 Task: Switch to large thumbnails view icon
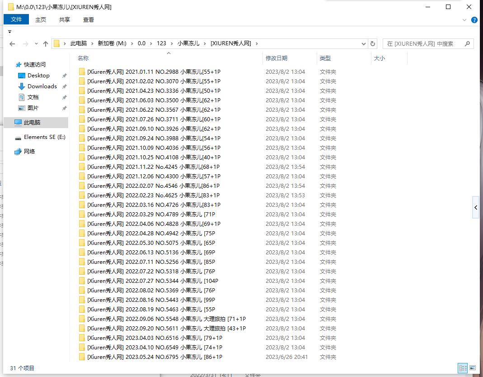point(473,368)
